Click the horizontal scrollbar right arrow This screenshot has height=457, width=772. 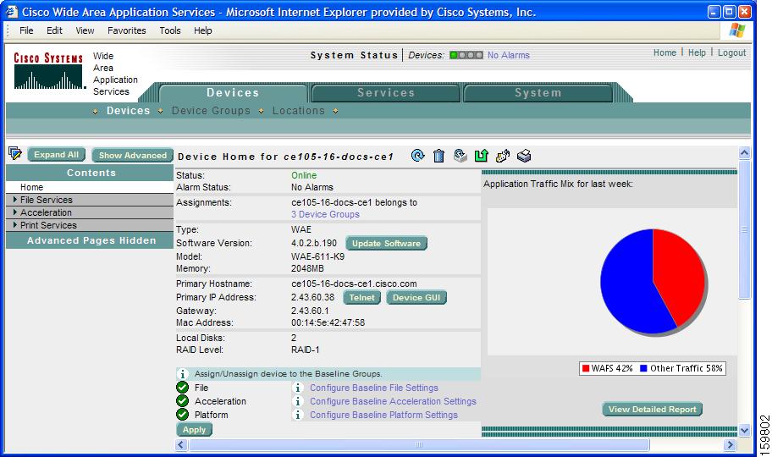pyautogui.click(x=730, y=444)
